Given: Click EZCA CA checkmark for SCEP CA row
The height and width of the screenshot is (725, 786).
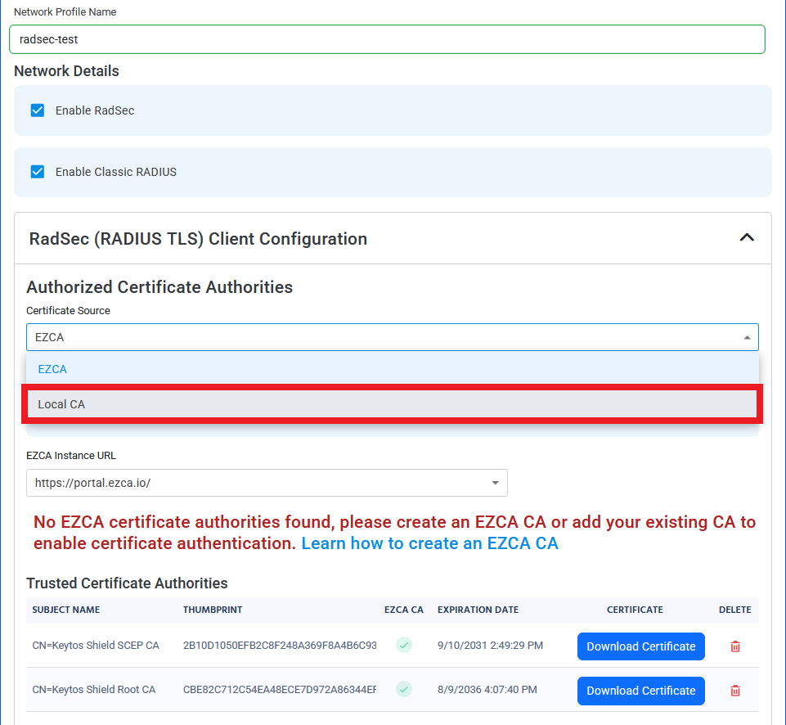Looking at the screenshot, I should tap(403, 645).
